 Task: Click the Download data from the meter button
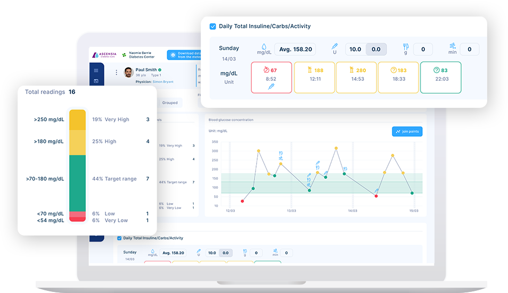point(186,55)
